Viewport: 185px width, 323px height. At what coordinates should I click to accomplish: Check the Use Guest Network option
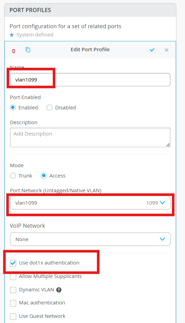(x=13, y=316)
